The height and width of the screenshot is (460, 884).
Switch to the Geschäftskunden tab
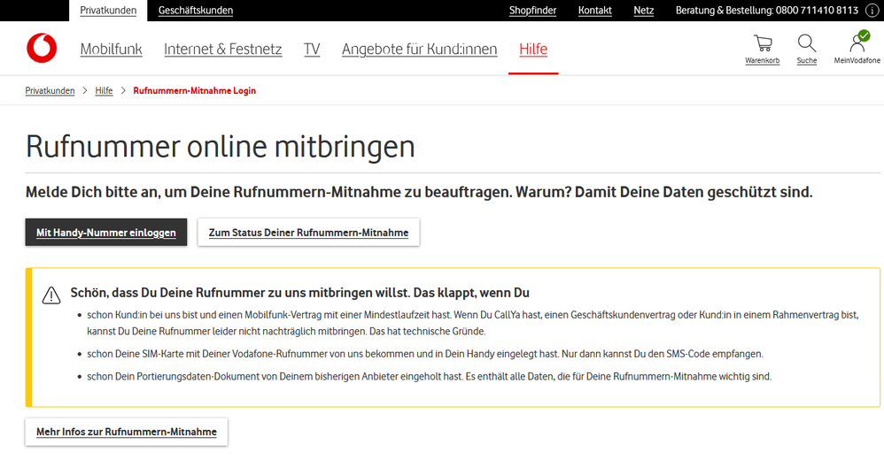(196, 11)
